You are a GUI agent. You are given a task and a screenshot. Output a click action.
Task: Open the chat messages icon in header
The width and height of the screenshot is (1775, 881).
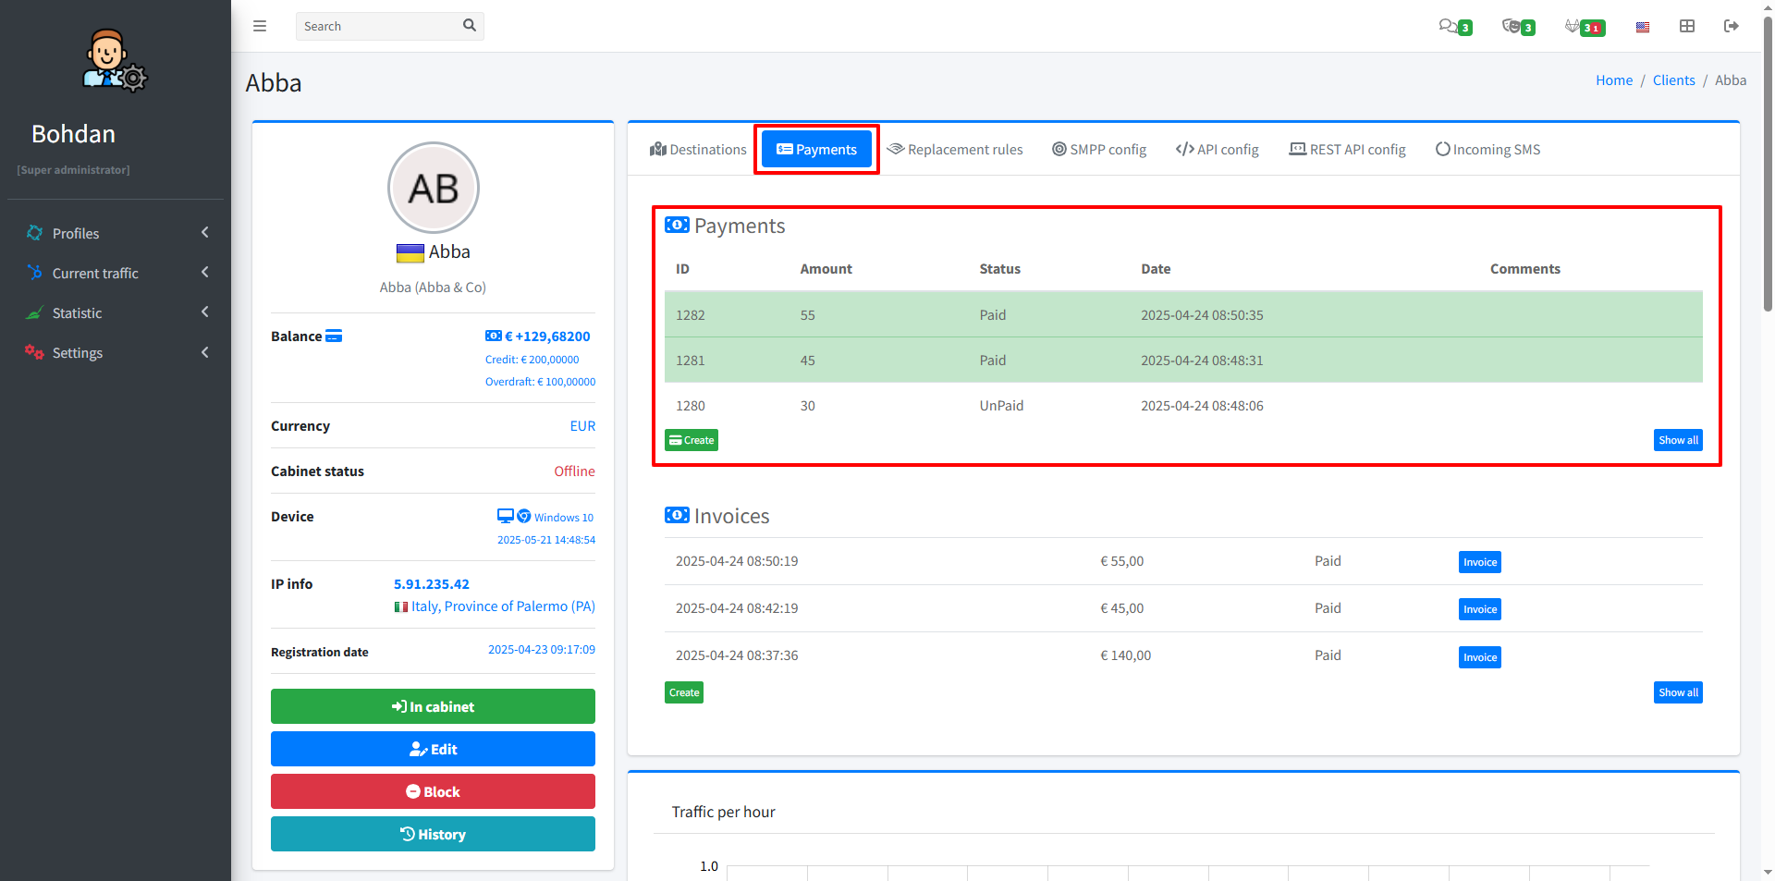[x=1449, y=26]
